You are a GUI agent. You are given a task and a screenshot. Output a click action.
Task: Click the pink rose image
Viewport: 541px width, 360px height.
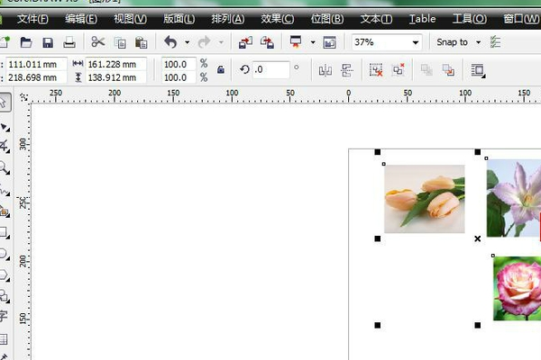tap(517, 288)
